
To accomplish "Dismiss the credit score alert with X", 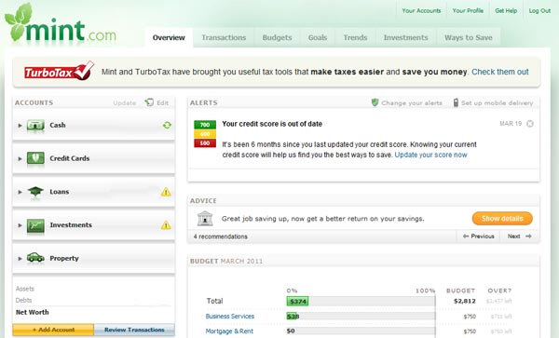I will coord(530,124).
